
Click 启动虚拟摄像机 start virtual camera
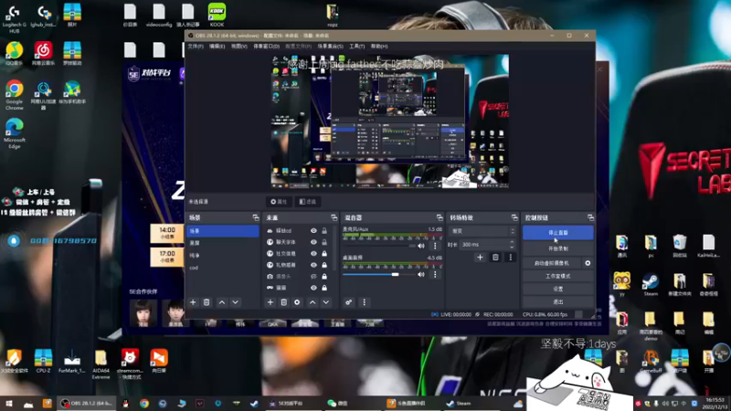tap(552, 263)
